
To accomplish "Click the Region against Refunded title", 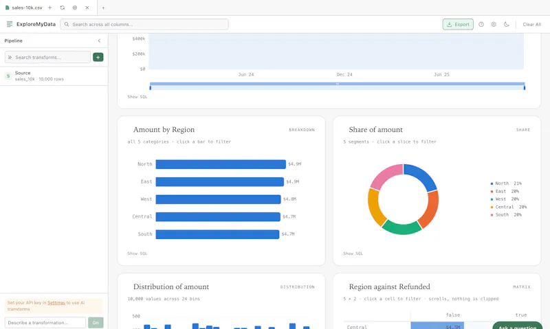I will pos(389,286).
